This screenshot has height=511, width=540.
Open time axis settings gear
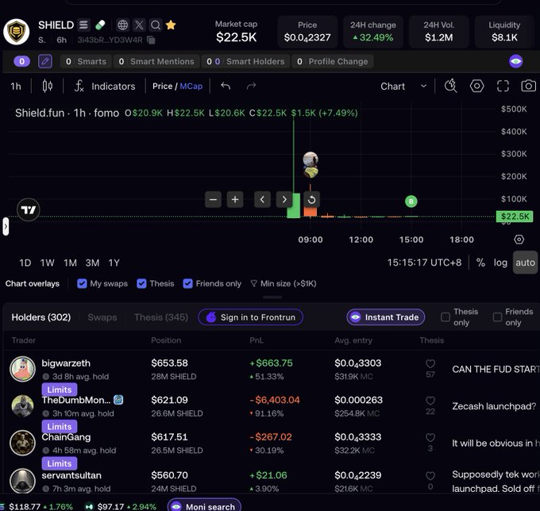pyautogui.click(x=519, y=240)
